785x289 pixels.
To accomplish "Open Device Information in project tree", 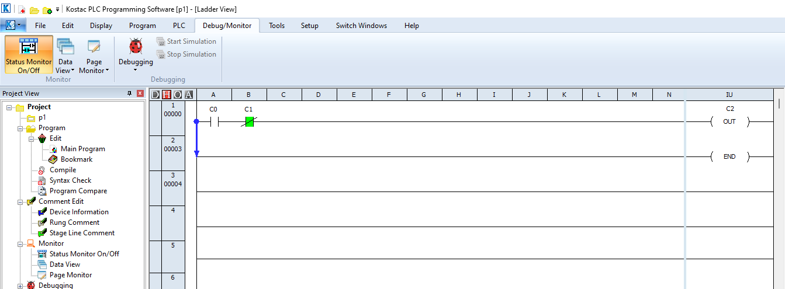I will (x=79, y=212).
